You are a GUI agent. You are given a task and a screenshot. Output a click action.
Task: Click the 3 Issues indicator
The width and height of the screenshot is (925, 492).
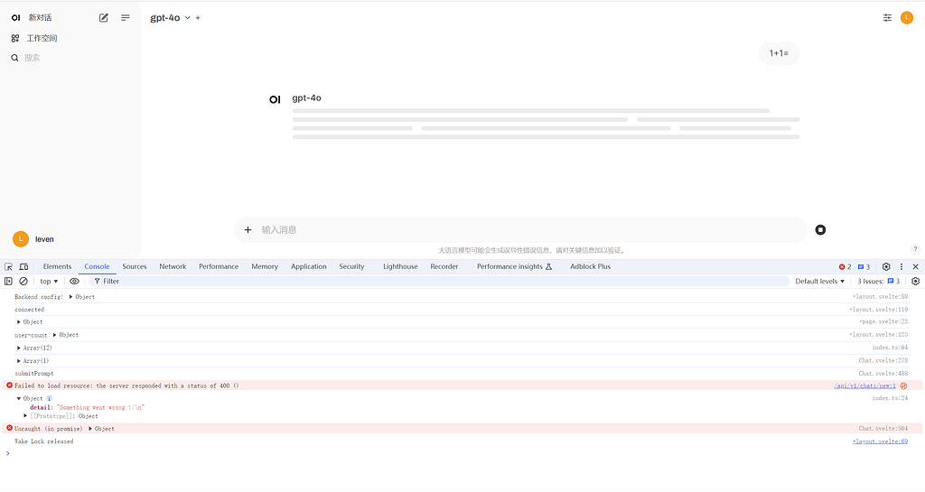[x=878, y=282]
